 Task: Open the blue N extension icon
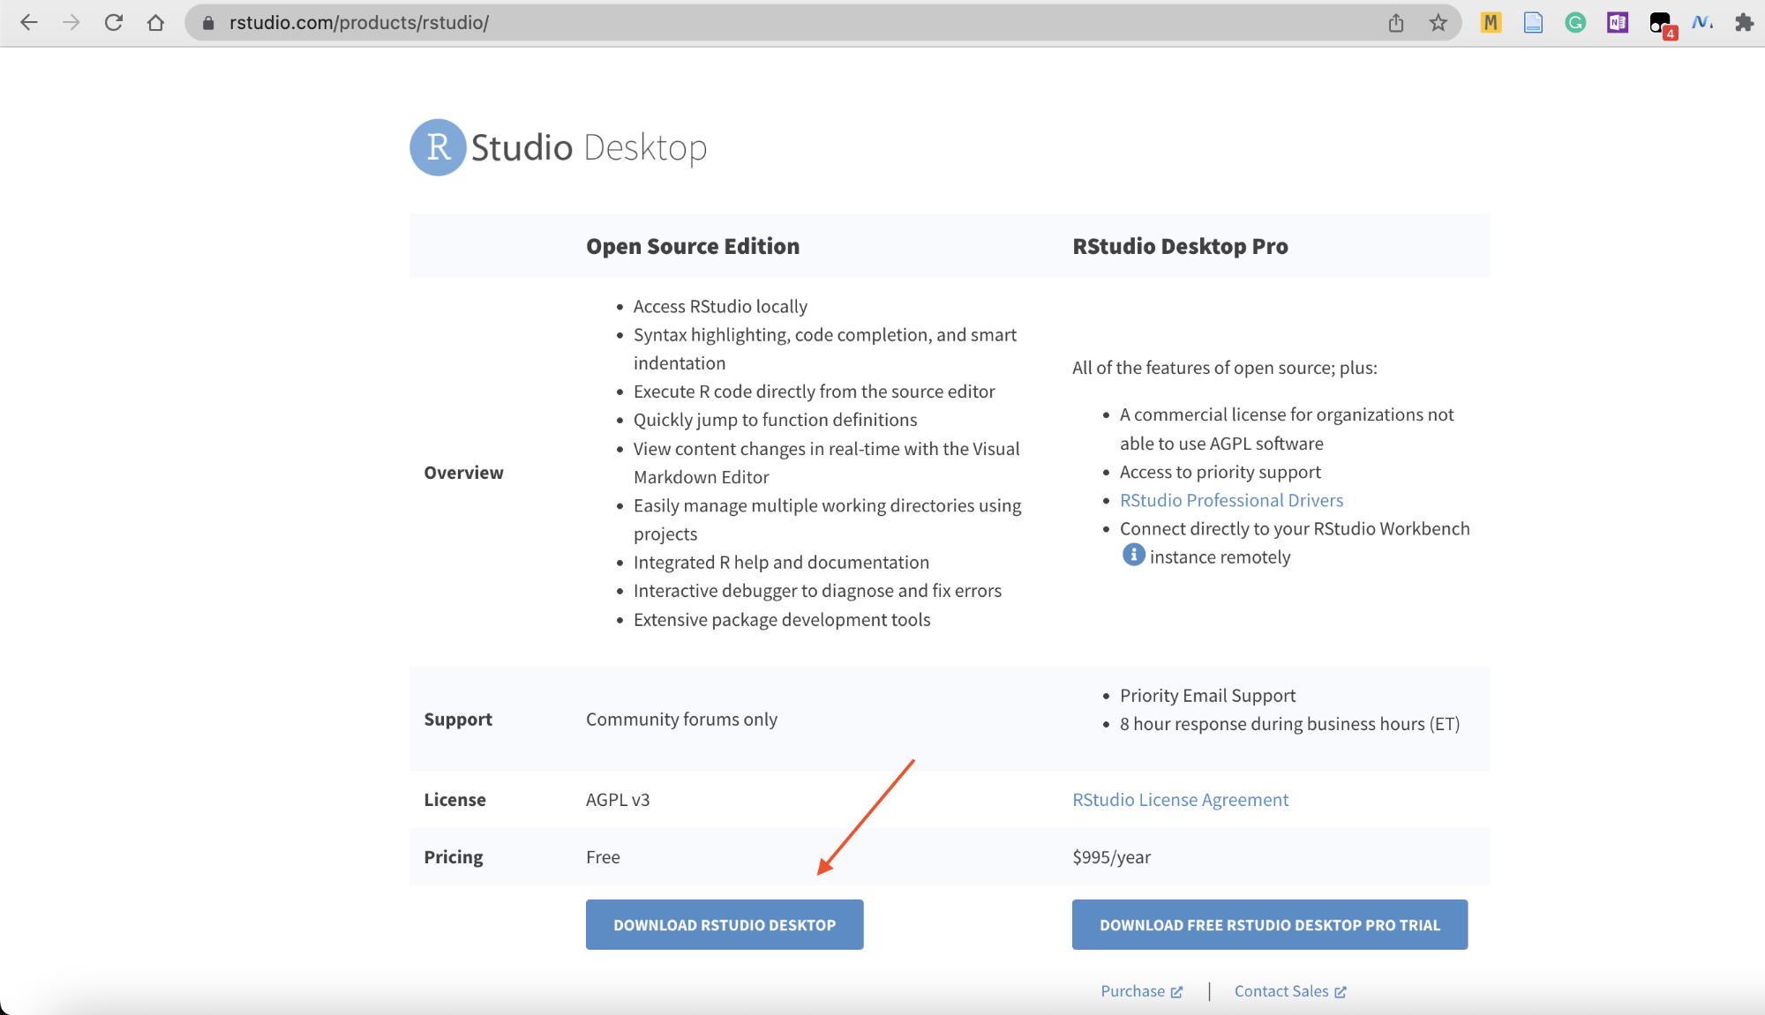(1702, 23)
